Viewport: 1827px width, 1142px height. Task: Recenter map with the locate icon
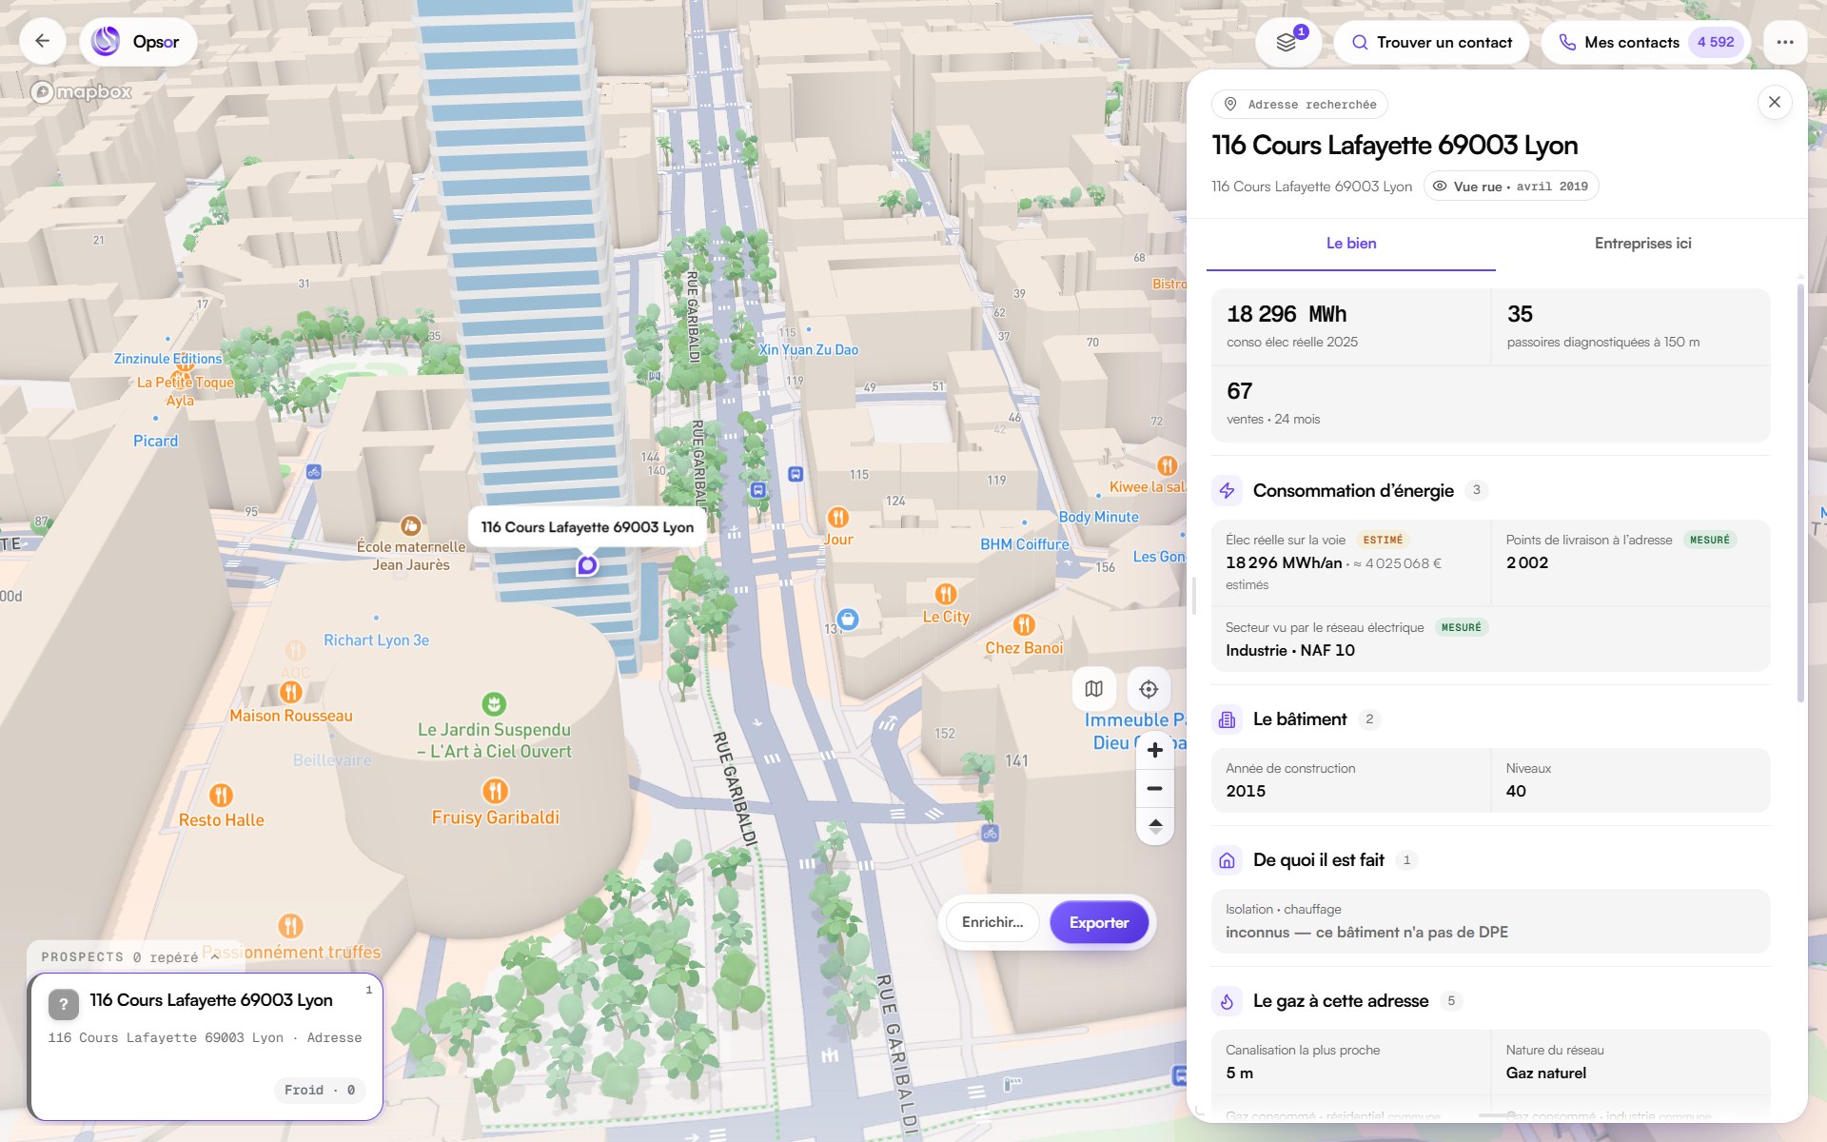tap(1149, 688)
